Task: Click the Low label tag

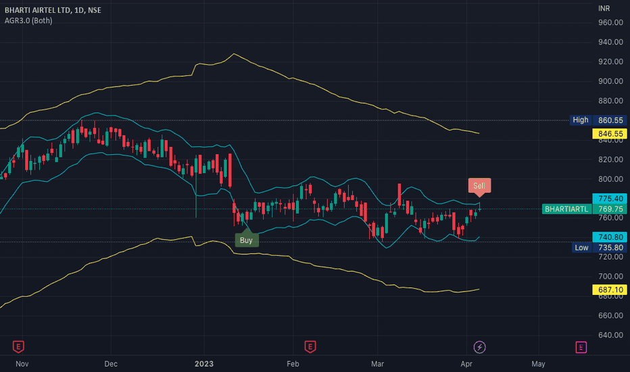Action: pyautogui.click(x=581, y=248)
